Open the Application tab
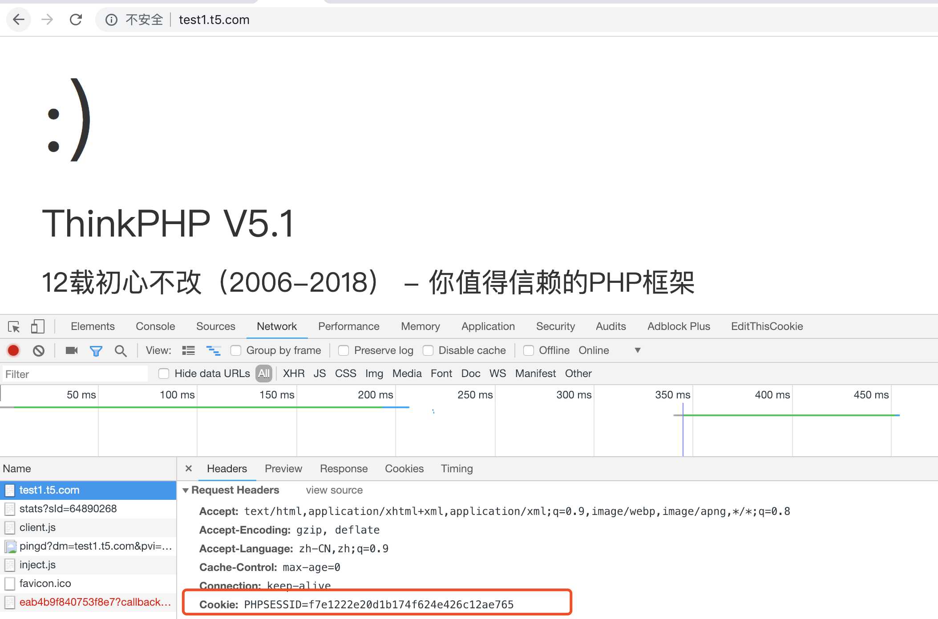 (488, 327)
